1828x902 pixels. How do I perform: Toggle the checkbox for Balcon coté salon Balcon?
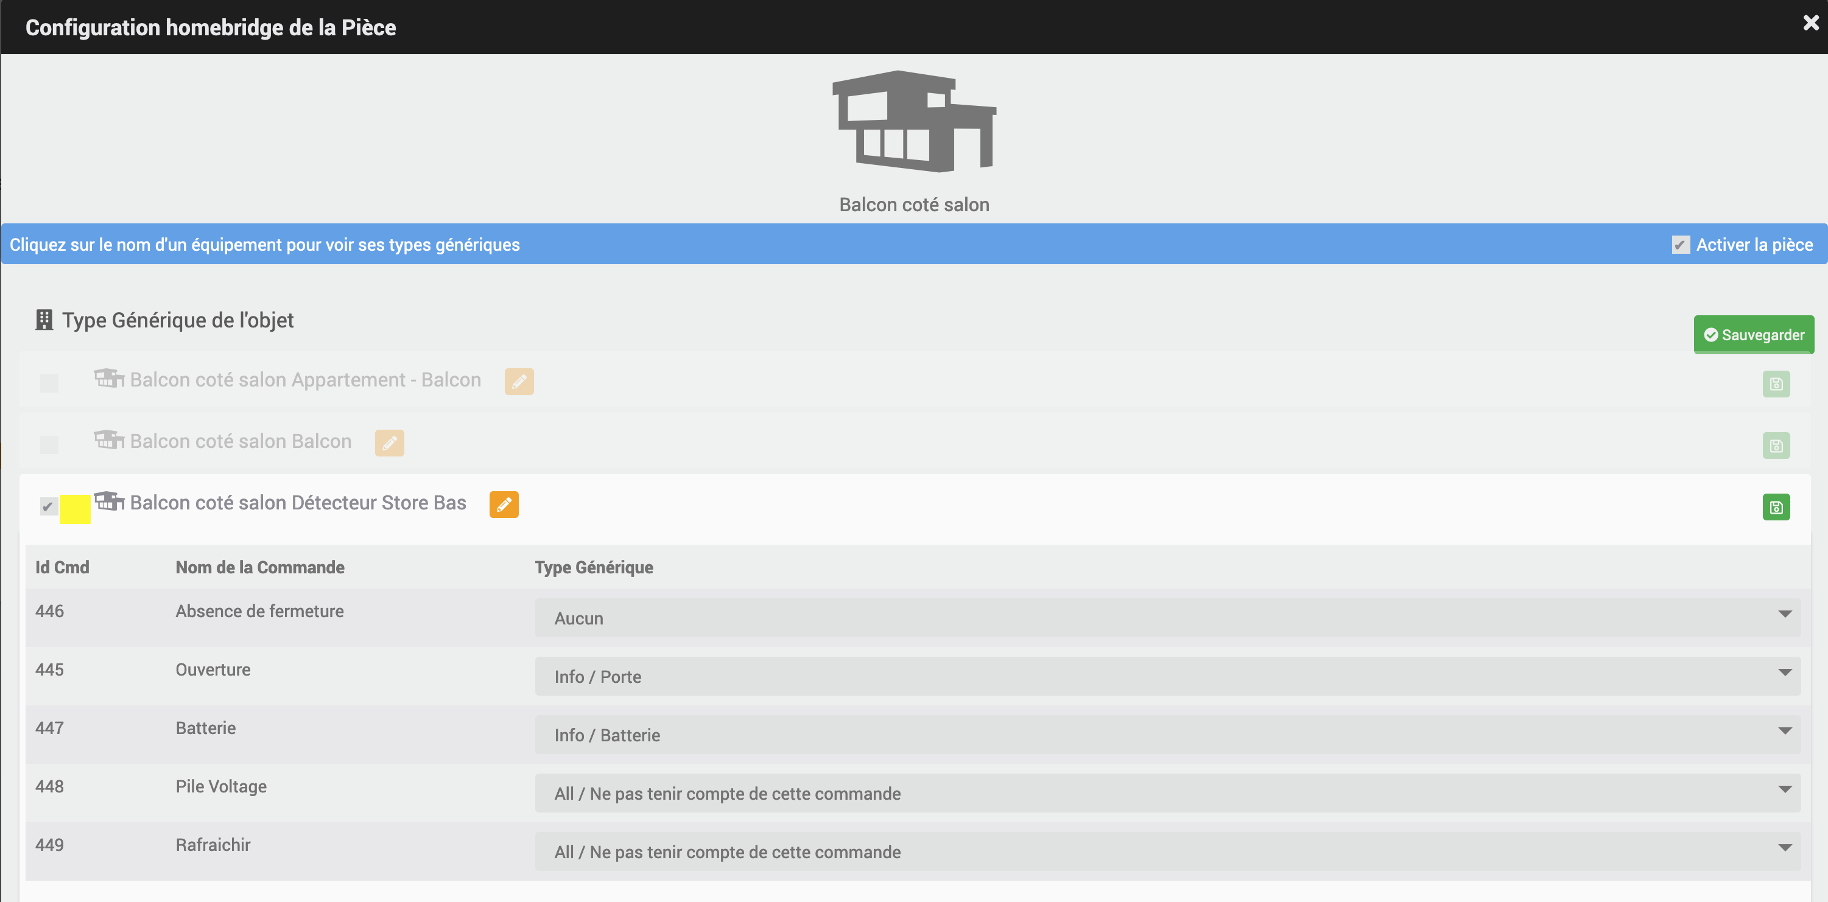click(x=49, y=445)
